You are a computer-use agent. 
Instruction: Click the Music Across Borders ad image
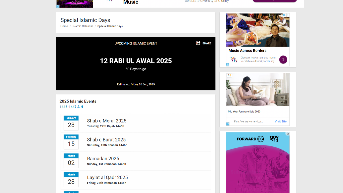258,30
